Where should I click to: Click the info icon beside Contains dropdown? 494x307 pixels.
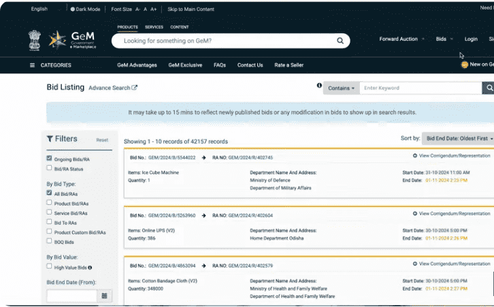[319, 86]
